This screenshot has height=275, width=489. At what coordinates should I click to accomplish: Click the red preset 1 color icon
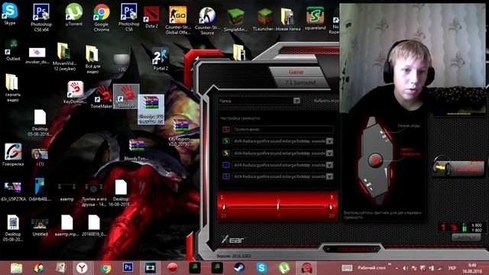click(226, 129)
